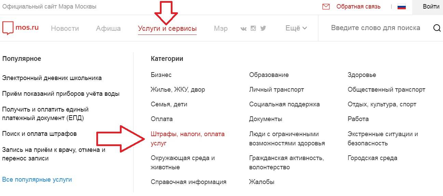
Task: Select Электронный дневник школьника service
Action: 52,78
